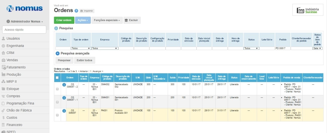Image resolution: width=327 pixels, height=133 pixels.
Task: Click the green Criar ordem button
Action: (64, 20)
